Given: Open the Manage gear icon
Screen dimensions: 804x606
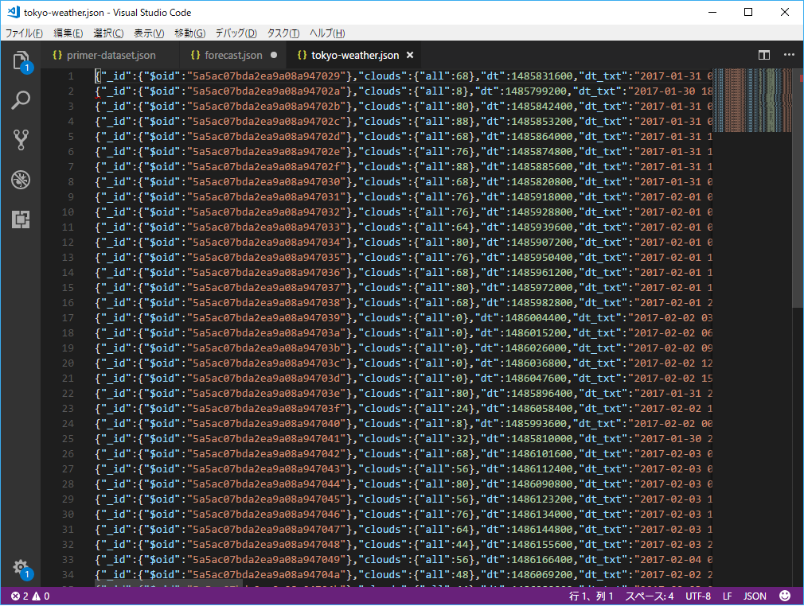Looking at the screenshot, I should coord(21,568).
